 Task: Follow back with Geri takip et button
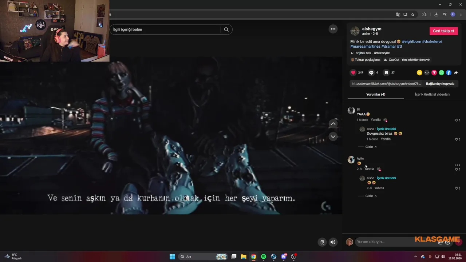[x=443, y=31]
